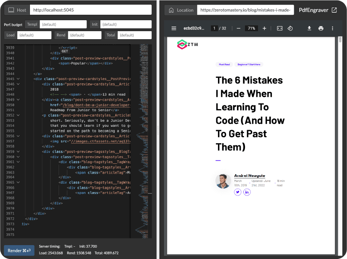The height and width of the screenshot is (259, 347).
Task: Click the Must Read tag
Action: tap(224, 64)
